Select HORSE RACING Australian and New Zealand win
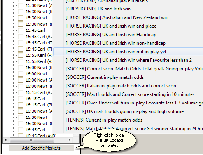This screenshot has height=155, width=203. tap(117, 17)
